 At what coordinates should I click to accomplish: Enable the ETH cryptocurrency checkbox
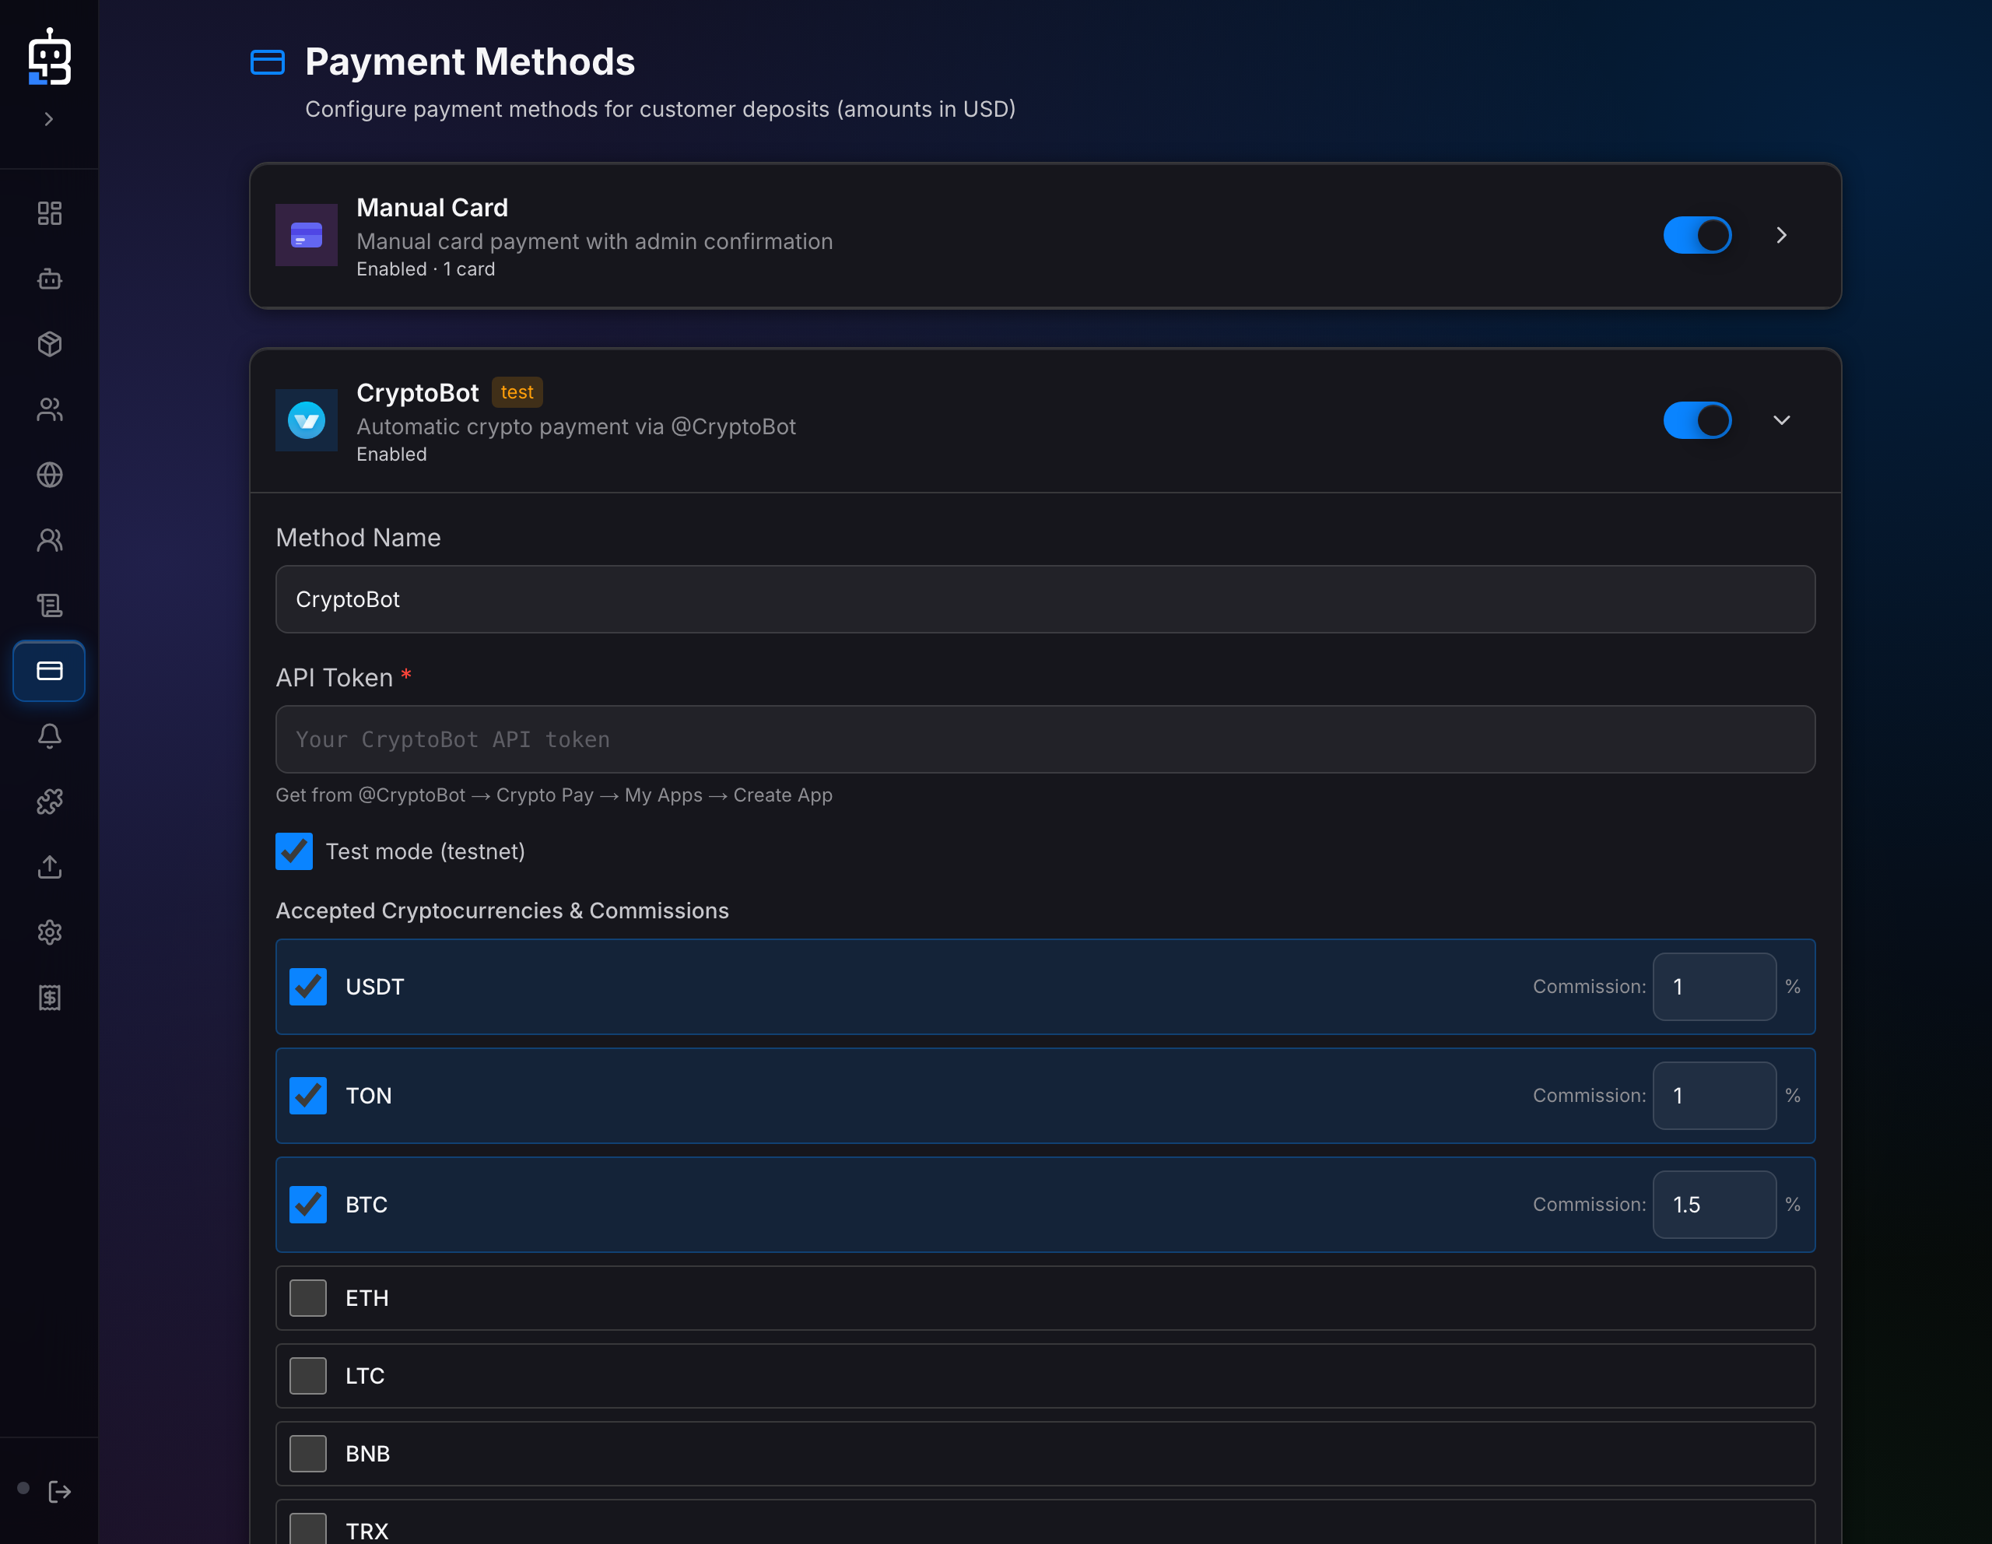coord(308,1298)
